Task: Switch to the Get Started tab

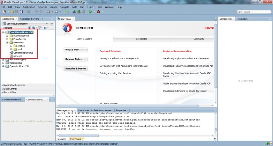Action: (x=141, y=39)
